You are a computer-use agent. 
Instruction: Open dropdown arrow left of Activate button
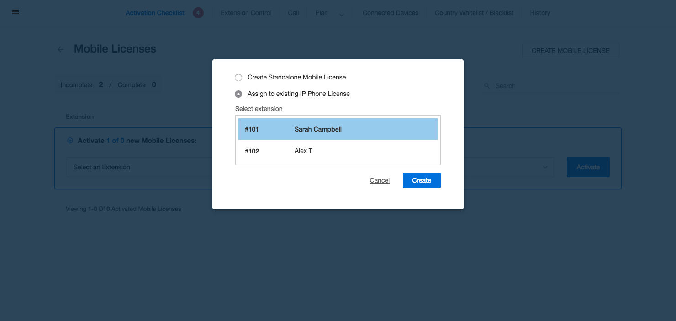point(545,167)
